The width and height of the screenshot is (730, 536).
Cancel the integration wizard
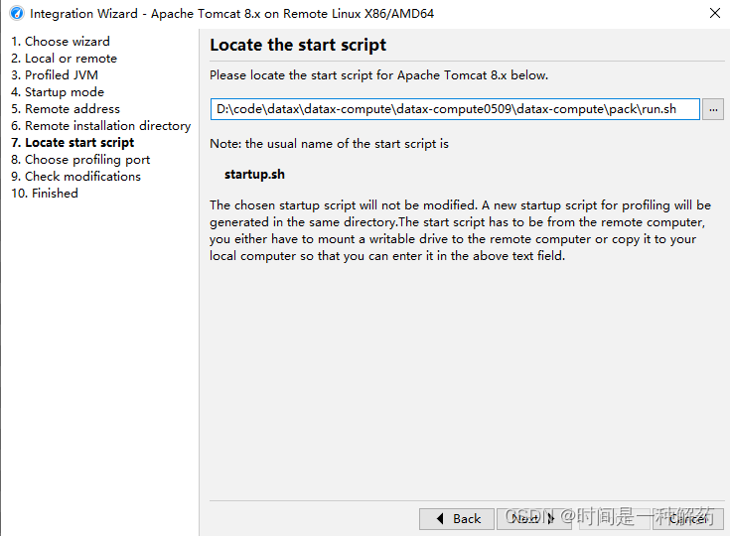pos(688,518)
